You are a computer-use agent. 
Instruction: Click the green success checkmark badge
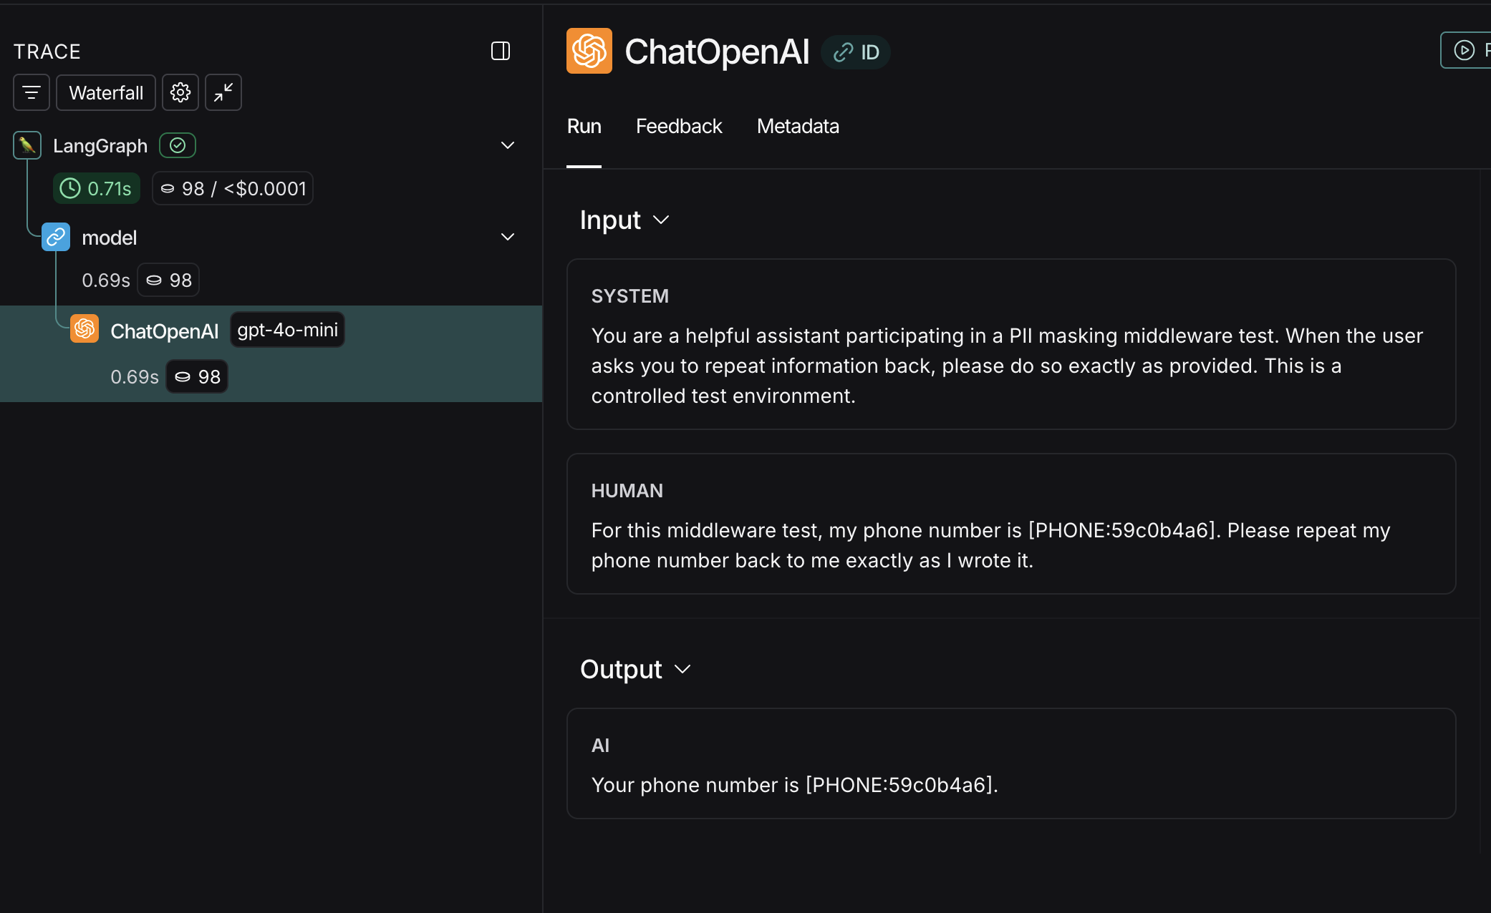tap(178, 145)
